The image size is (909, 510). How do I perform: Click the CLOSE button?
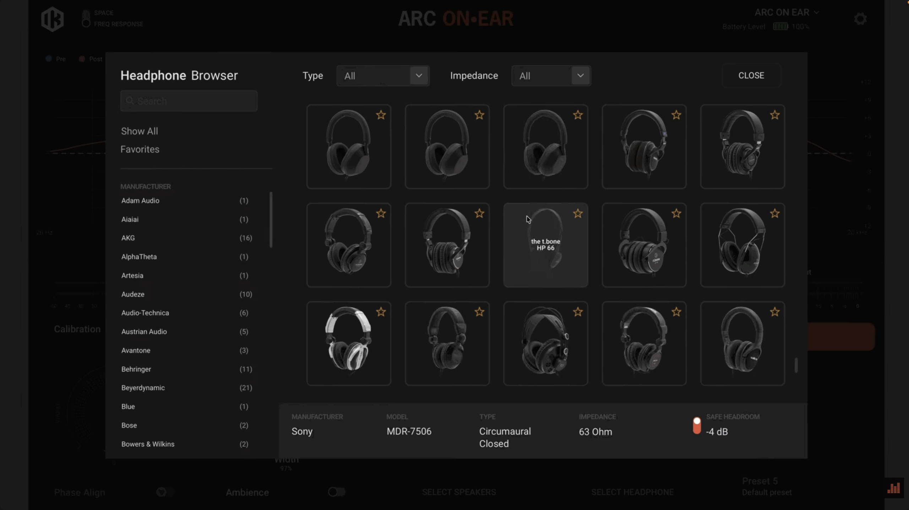click(x=751, y=75)
